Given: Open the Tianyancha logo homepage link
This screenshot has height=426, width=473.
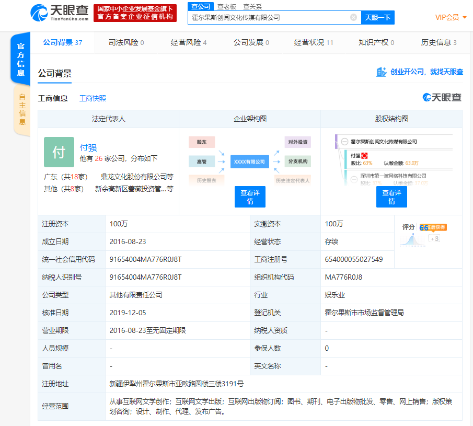Looking at the screenshot, I should 60,13.
